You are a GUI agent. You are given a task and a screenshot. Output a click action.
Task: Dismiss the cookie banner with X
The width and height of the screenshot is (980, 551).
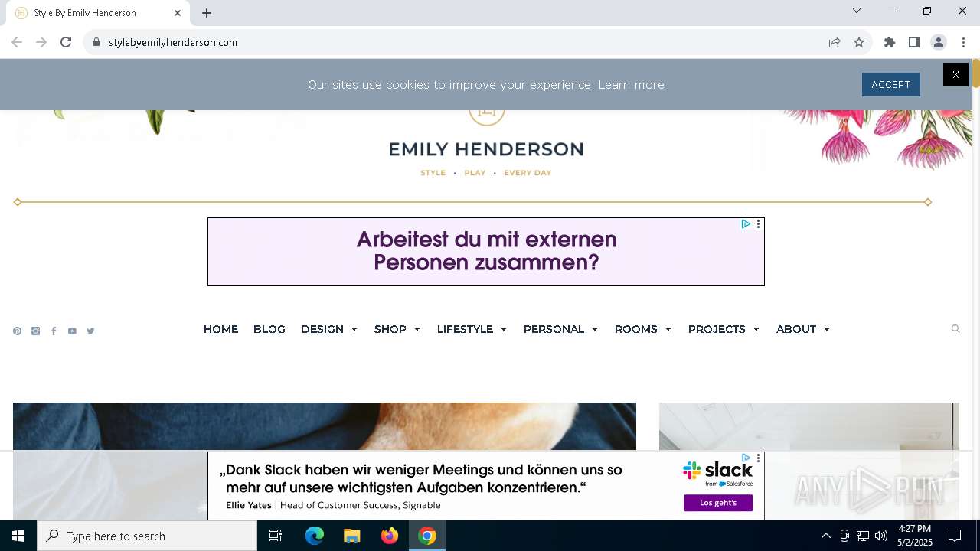pos(955,74)
